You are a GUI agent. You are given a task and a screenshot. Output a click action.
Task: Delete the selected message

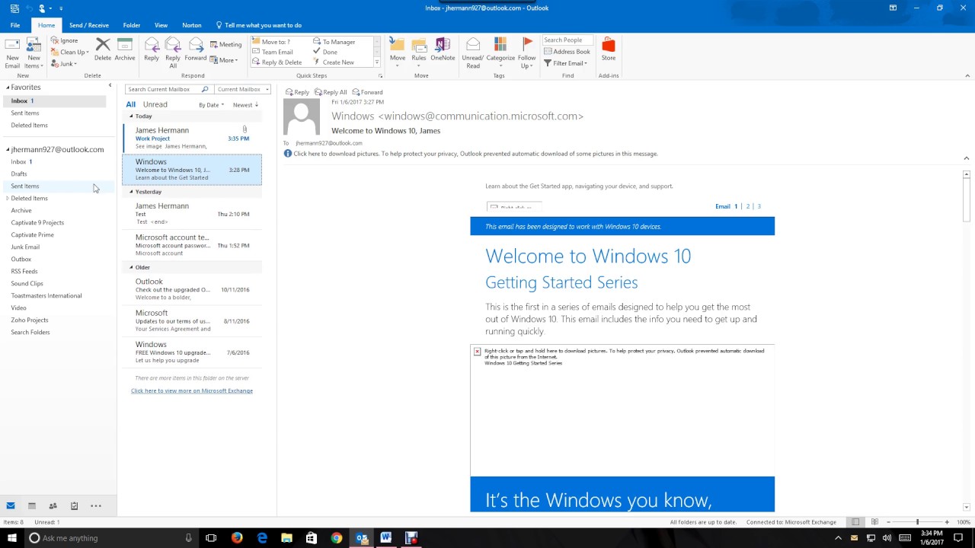(x=103, y=49)
